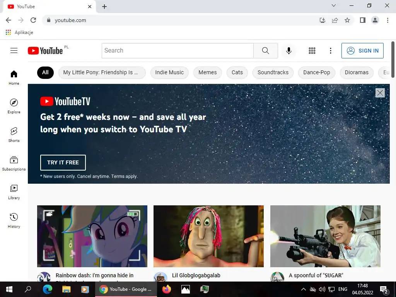Image resolution: width=396 pixels, height=297 pixels.
Task: Select the Soundtracks chip
Action: (x=273, y=72)
